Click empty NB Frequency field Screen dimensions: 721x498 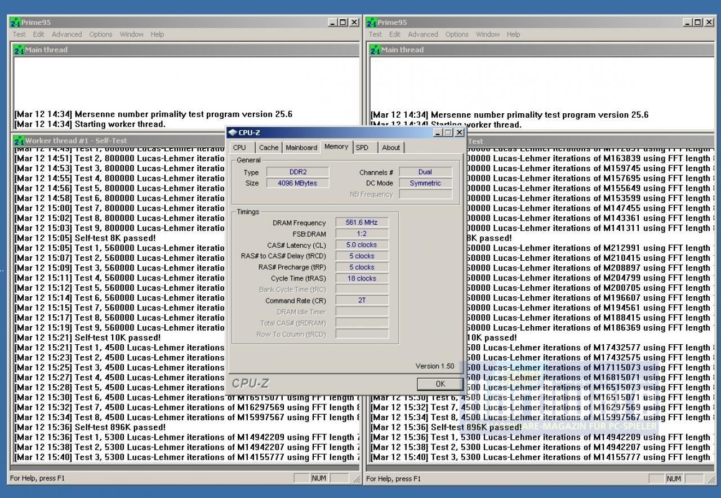click(425, 194)
